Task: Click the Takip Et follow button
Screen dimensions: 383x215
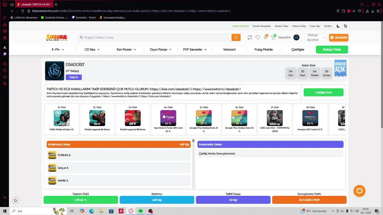Action: (74, 77)
